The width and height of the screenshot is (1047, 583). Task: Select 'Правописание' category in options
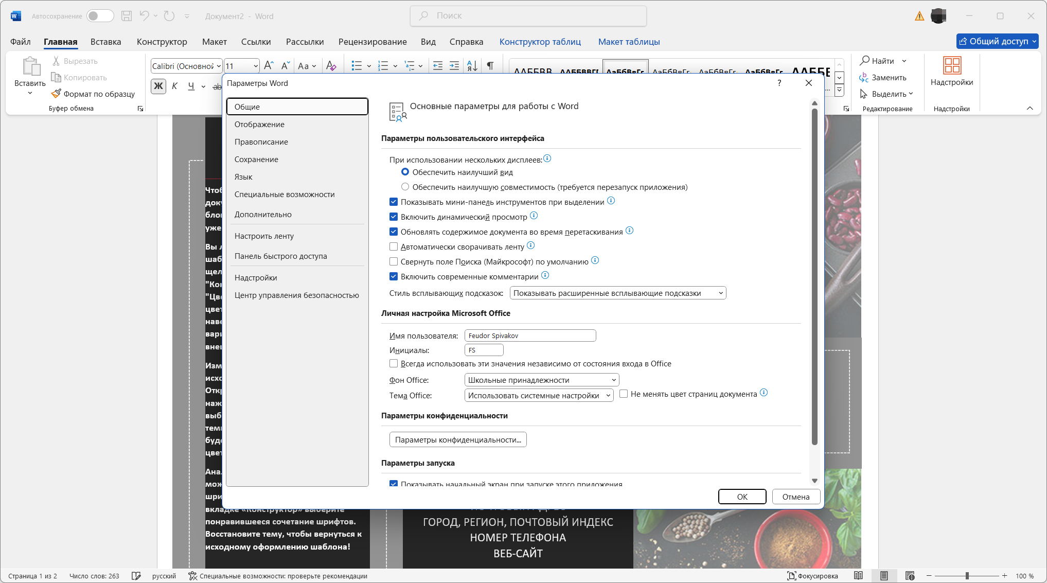(297, 142)
